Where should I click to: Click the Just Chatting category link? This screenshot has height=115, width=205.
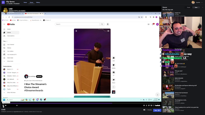point(22,11)
